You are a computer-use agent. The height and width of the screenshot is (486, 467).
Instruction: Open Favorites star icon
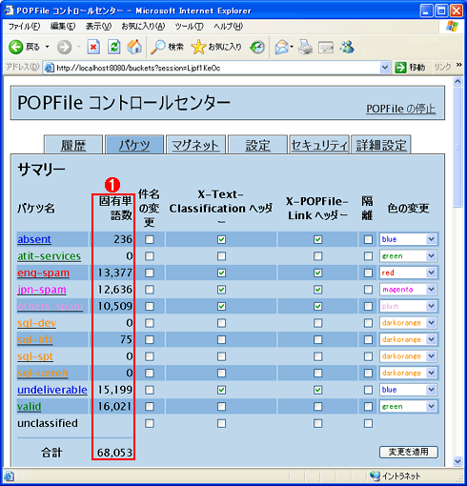pyautogui.click(x=198, y=47)
